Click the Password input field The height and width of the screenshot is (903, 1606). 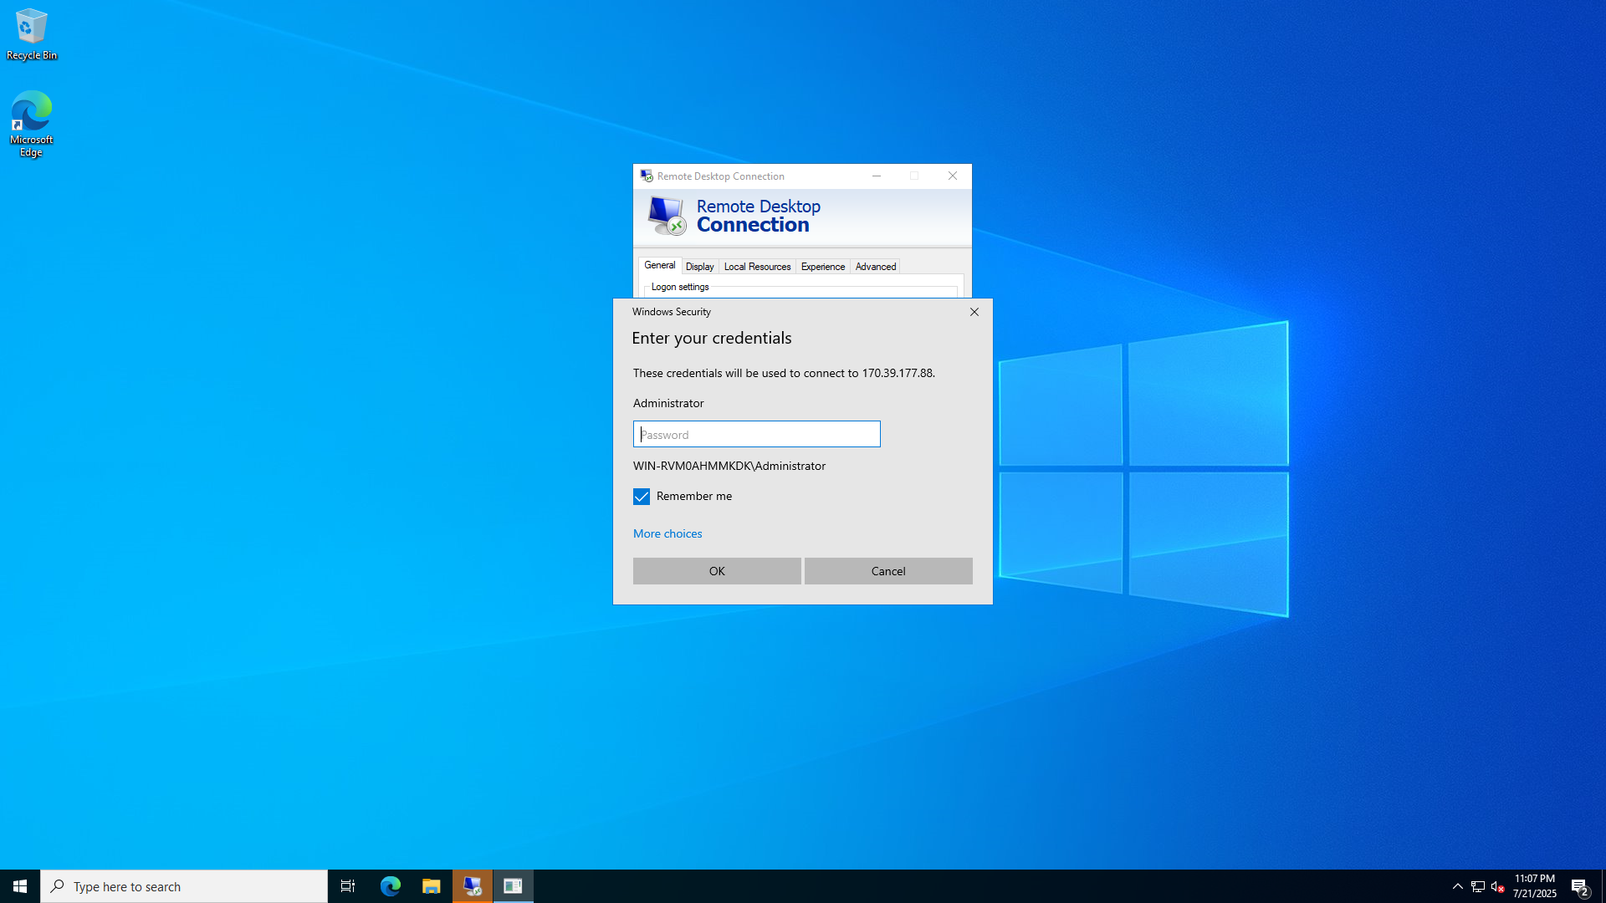756,434
